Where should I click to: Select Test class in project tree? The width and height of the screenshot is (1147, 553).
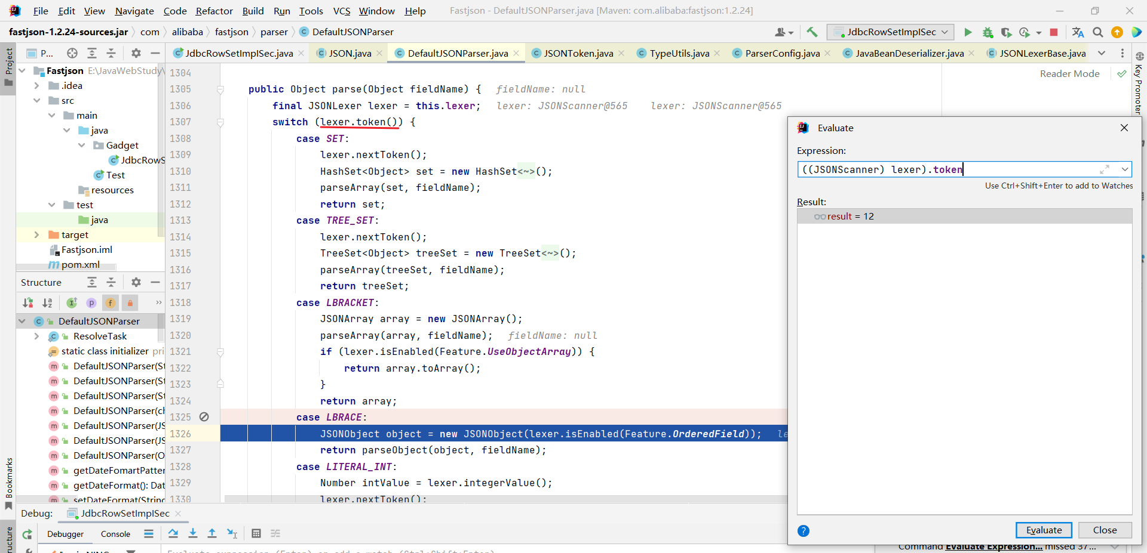coord(115,175)
